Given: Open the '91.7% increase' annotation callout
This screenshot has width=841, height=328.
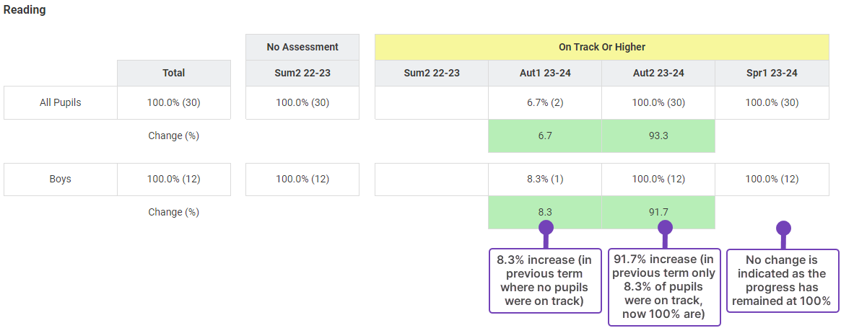Looking at the screenshot, I should tap(664, 287).
